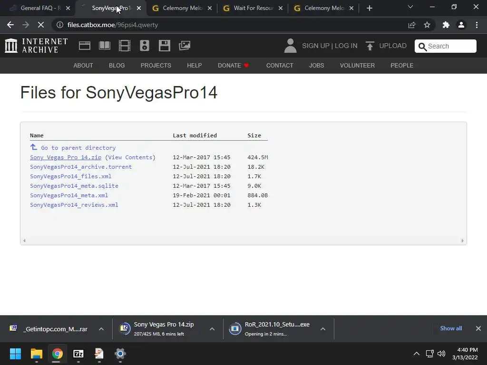Click the search magnifier icon
This screenshot has width=487, height=365.
coord(422,47)
